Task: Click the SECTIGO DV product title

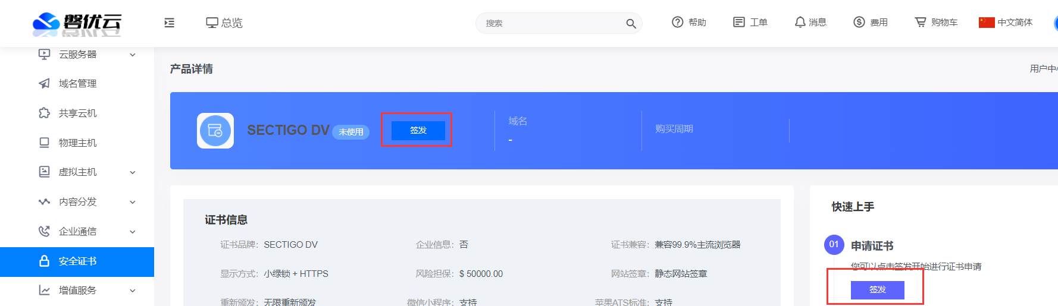Action: pos(288,130)
